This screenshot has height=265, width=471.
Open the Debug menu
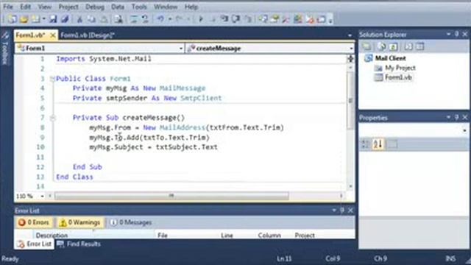[x=95, y=7]
